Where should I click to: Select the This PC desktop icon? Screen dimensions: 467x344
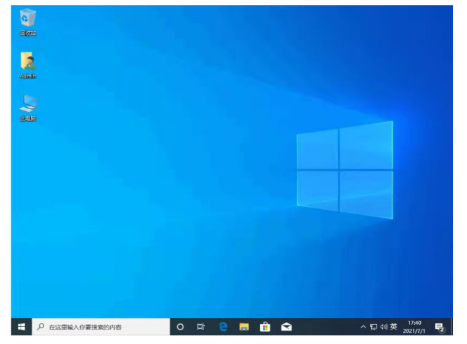click(28, 105)
